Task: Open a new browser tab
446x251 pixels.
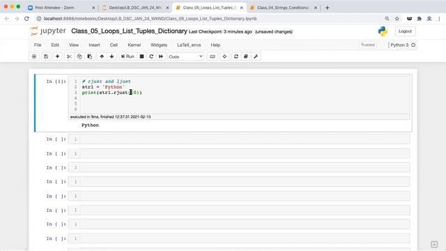Action: pos(327,8)
